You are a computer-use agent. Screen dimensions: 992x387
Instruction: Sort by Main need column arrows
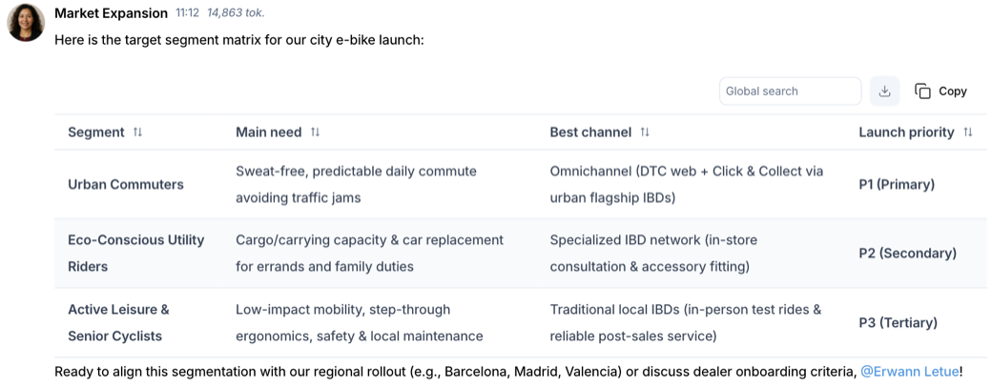[315, 132]
